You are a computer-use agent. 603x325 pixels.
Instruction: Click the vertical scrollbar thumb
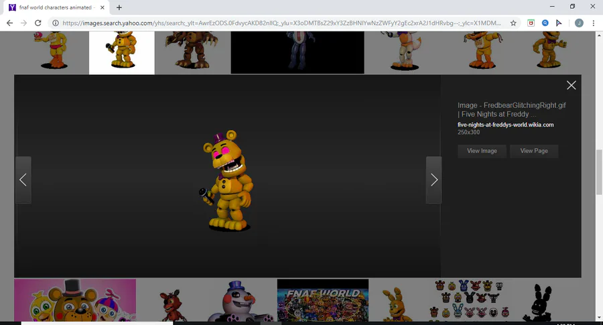click(x=599, y=172)
